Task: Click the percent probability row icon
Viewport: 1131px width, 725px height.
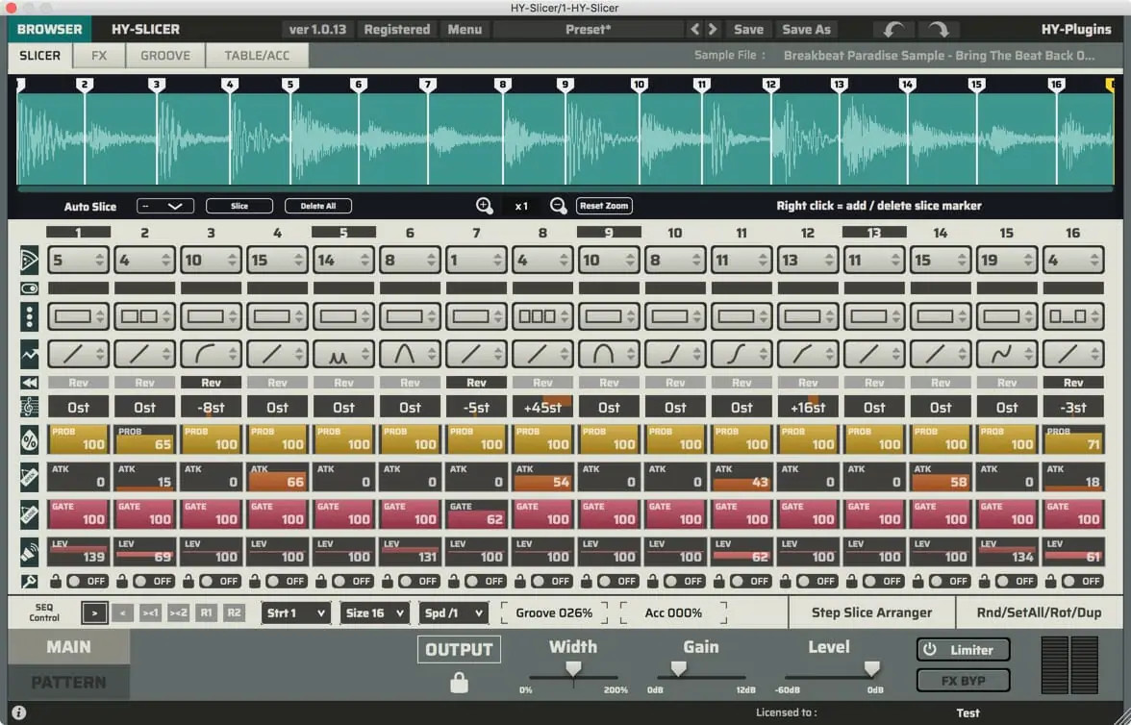Action: coord(29,439)
